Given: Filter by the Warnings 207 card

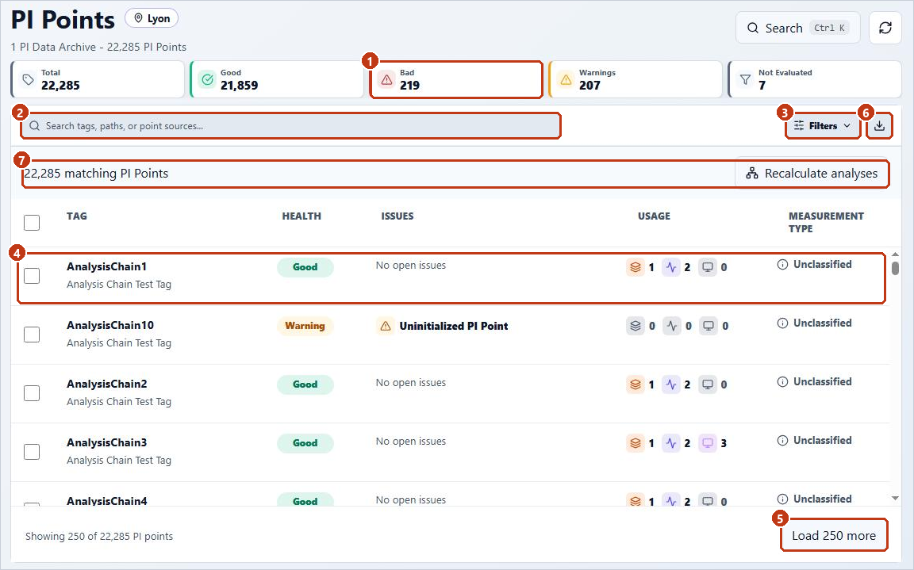Looking at the screenshot, I should [x=636, y=79].
